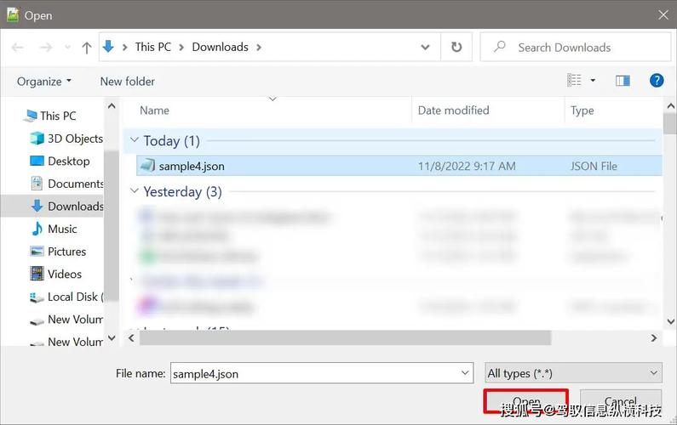Image resolution: width=677 pixels, height=425 pixels.
Task: Click the Open button
Action: tap(526, 403)
